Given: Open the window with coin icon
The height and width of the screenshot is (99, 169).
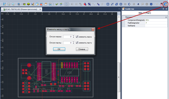Looking at the screenshot, I should [x=37, y=4].
